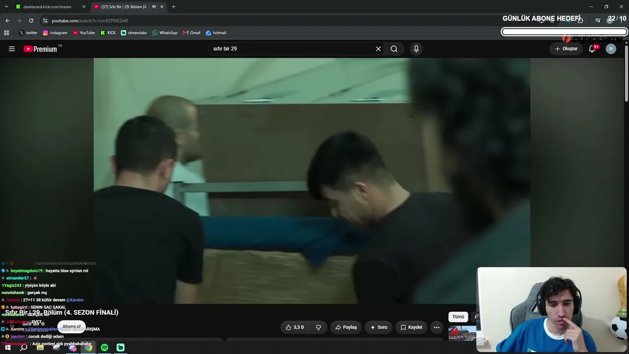629x354 pixels.
Task: Go back with the browser back arrow
Action: 7,21
